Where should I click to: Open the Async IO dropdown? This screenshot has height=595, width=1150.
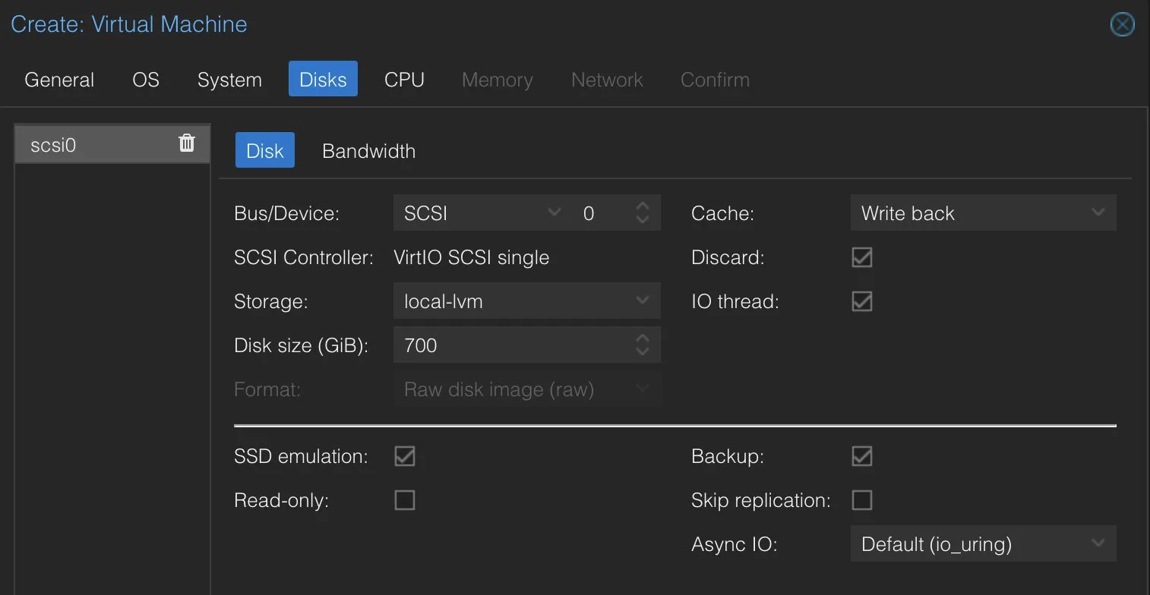[983, 544]
